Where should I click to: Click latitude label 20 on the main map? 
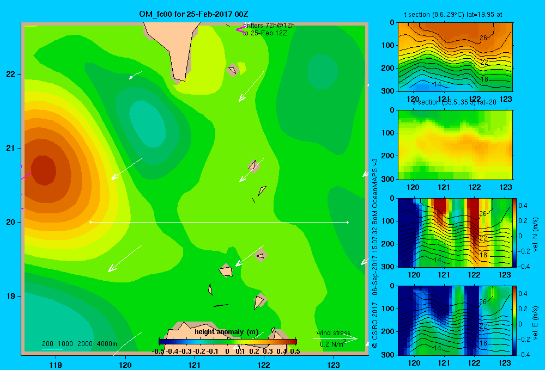11,222
